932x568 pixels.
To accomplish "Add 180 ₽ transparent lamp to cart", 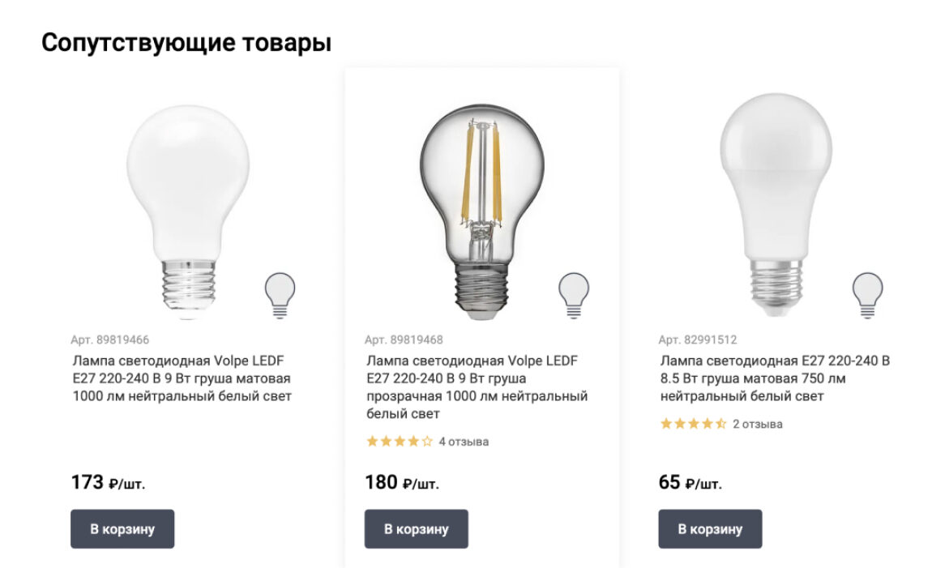I will click(x=416, y=529).
